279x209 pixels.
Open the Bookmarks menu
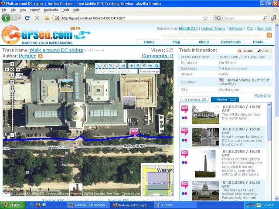click(x=51, y=10)
